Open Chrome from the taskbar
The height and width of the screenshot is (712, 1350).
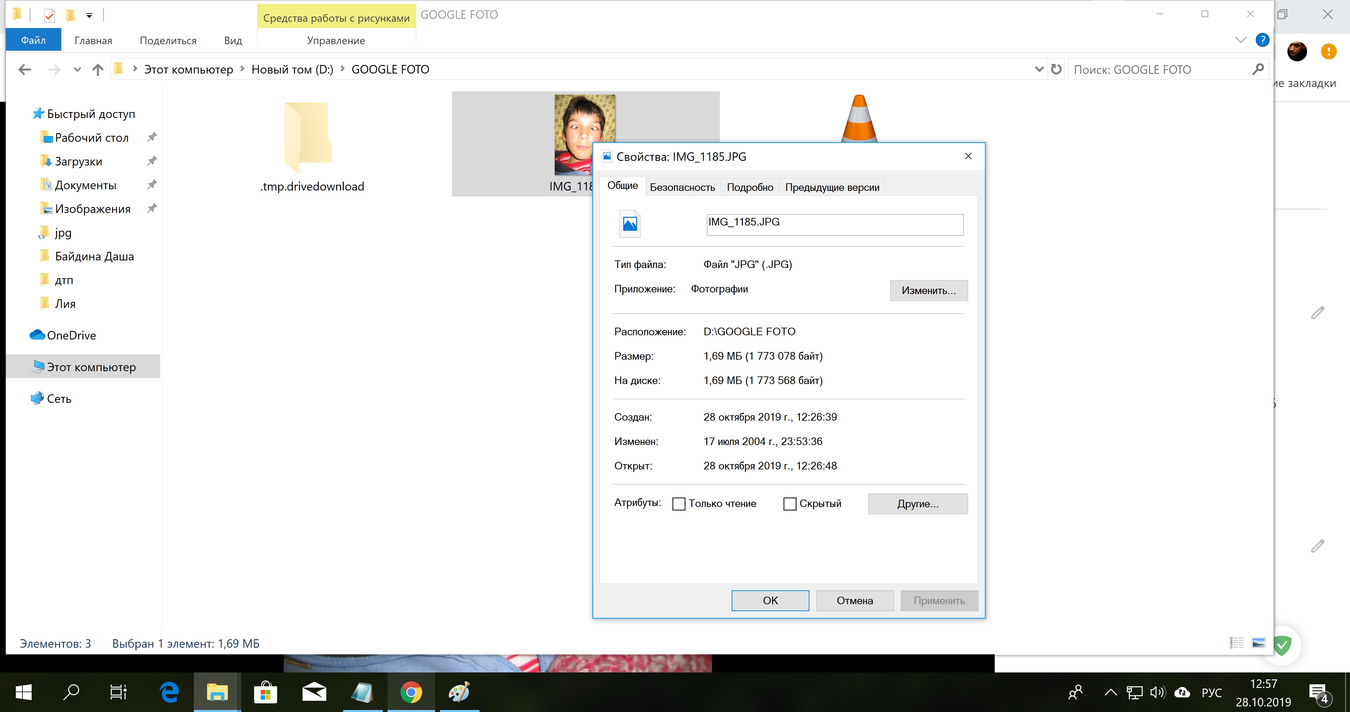coord(411,692)
